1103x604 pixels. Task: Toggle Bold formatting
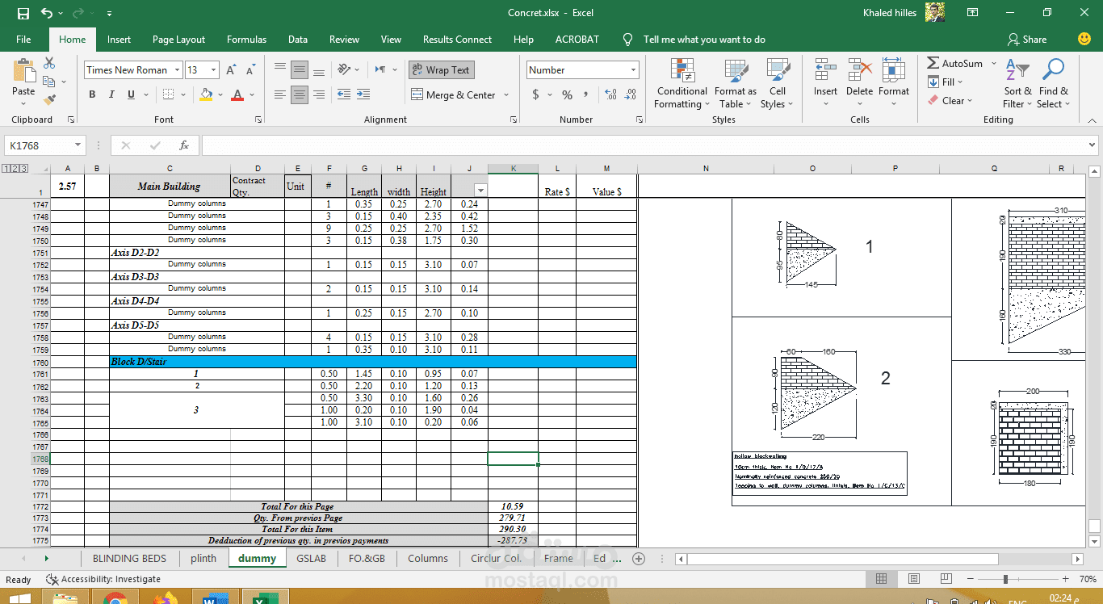[x=92, y=94]
